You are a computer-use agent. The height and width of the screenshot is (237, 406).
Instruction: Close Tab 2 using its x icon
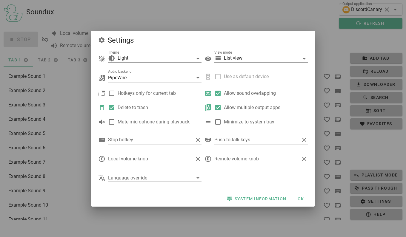56,60
